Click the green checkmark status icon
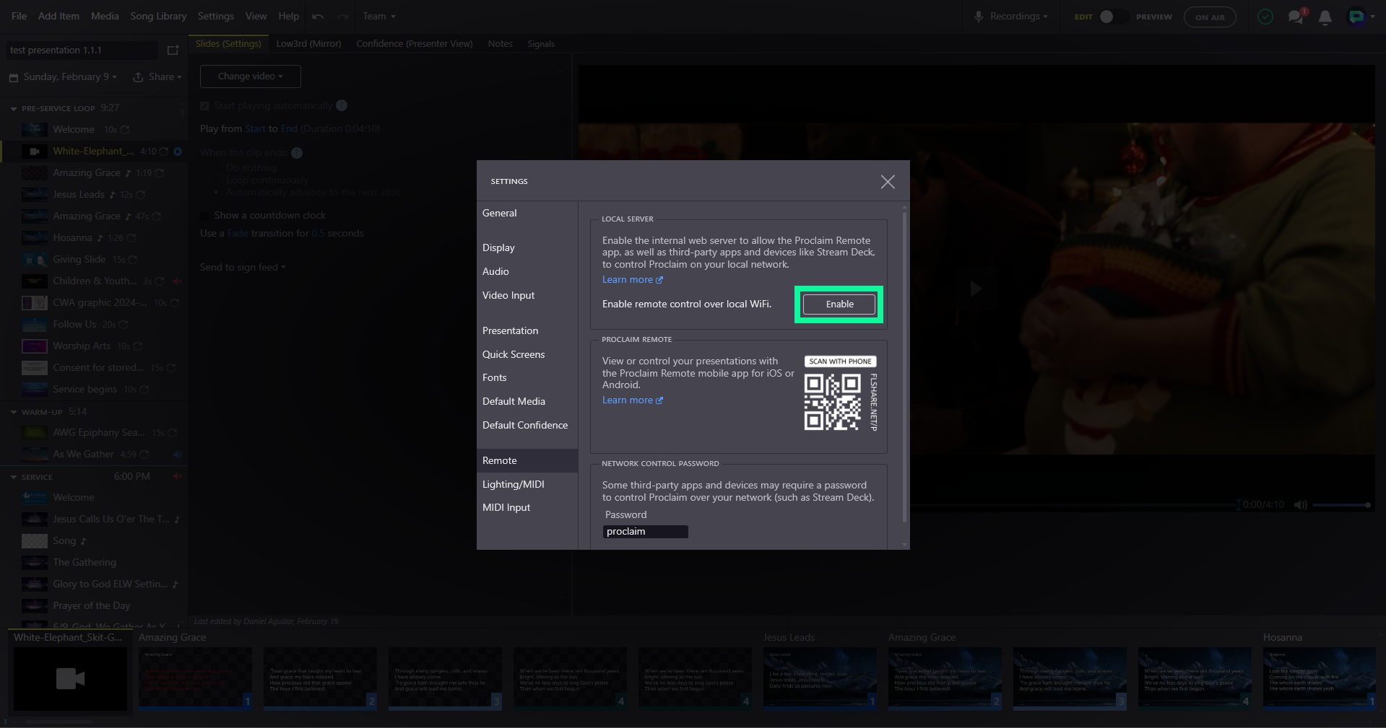 pyautogui.click(x=1265, y=17)
